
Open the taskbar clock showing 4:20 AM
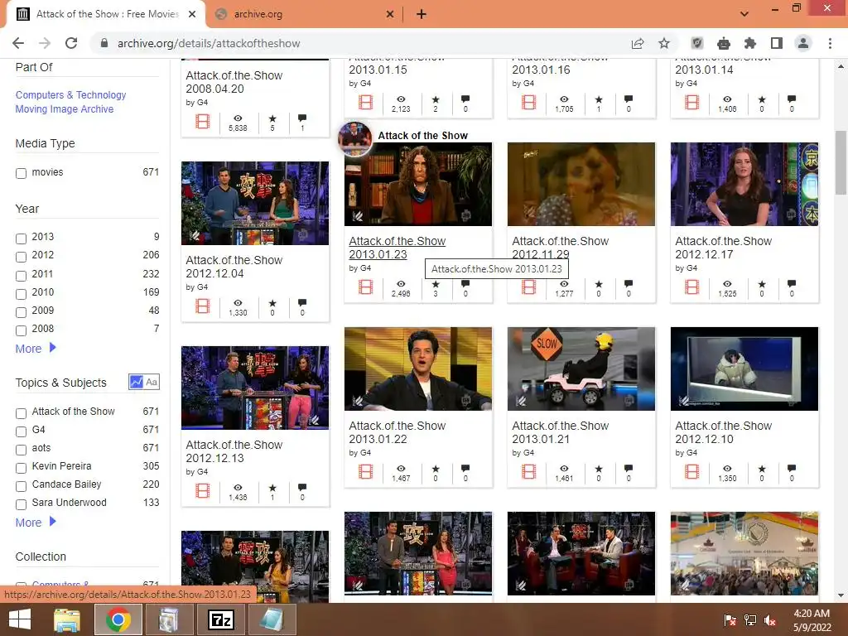coord(812,620)
